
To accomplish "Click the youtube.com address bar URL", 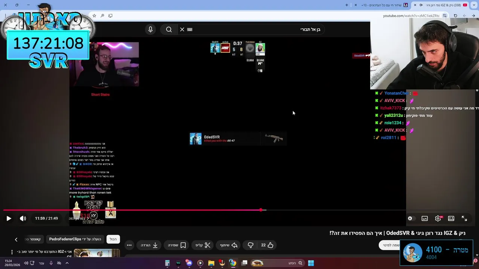I will point(411,16).
